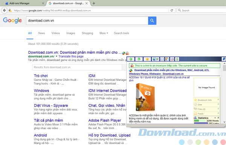
Task: Close the Bookmark Info panel row
Action: (x=218, y=100)
